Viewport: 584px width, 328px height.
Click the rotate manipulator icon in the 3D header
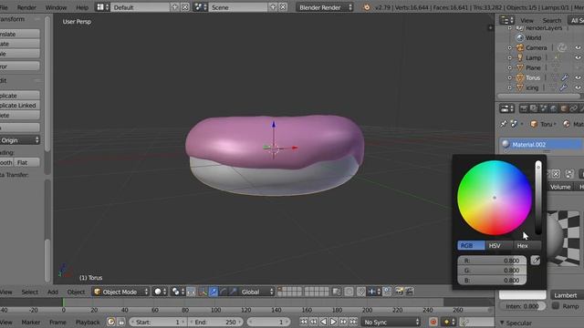click(x=223, y=292)
